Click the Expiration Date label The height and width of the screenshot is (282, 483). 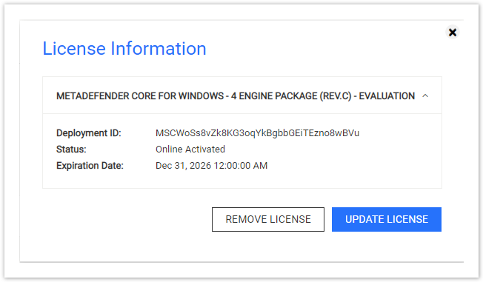90,166
